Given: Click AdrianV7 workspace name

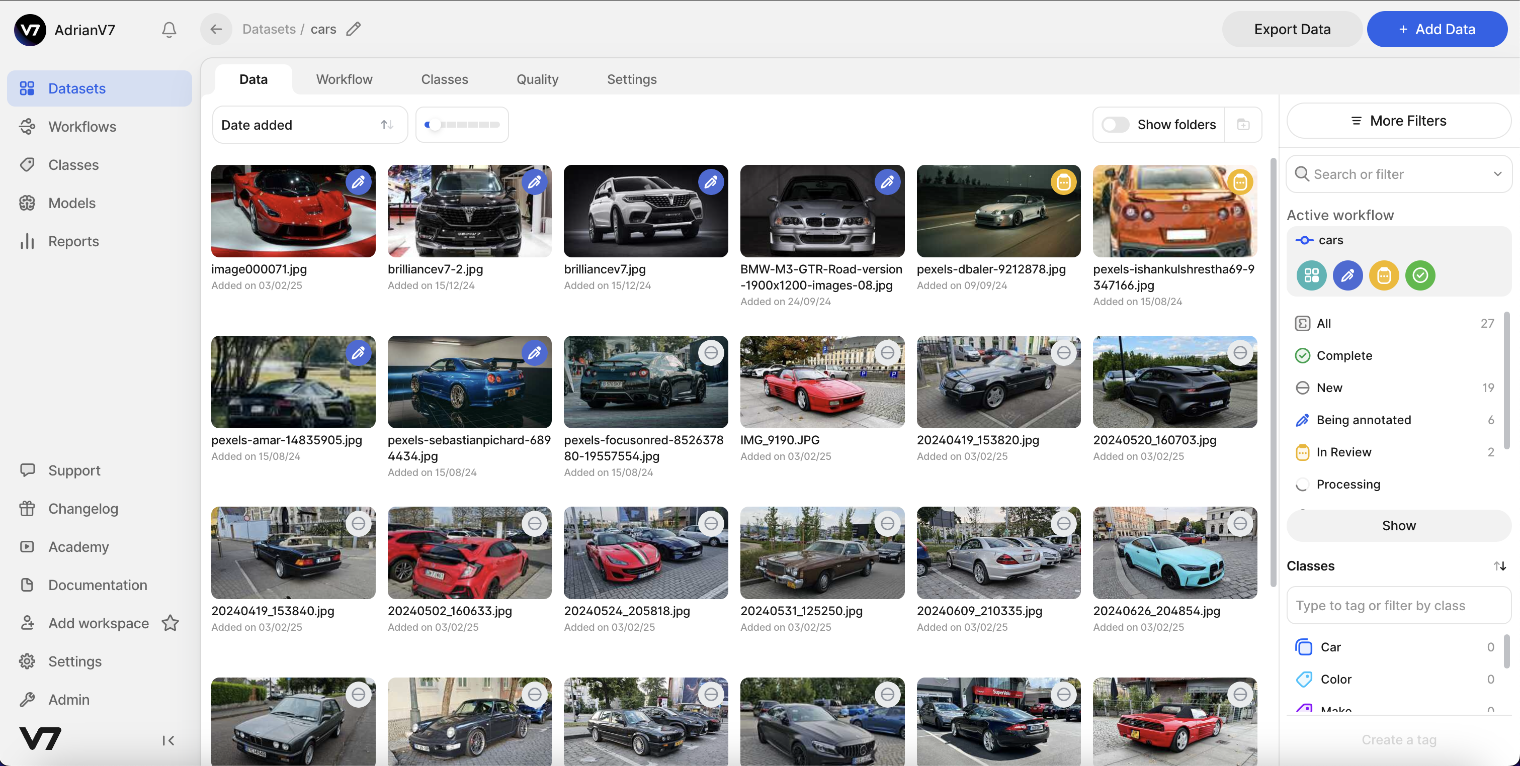Looking at the screenshot, I should click(x=85, y=30).
